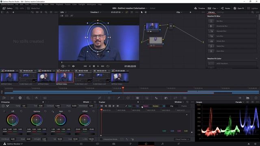Toggle viewer loop playback
This screenshot has width=260, height=146.
tap(108, 66)
